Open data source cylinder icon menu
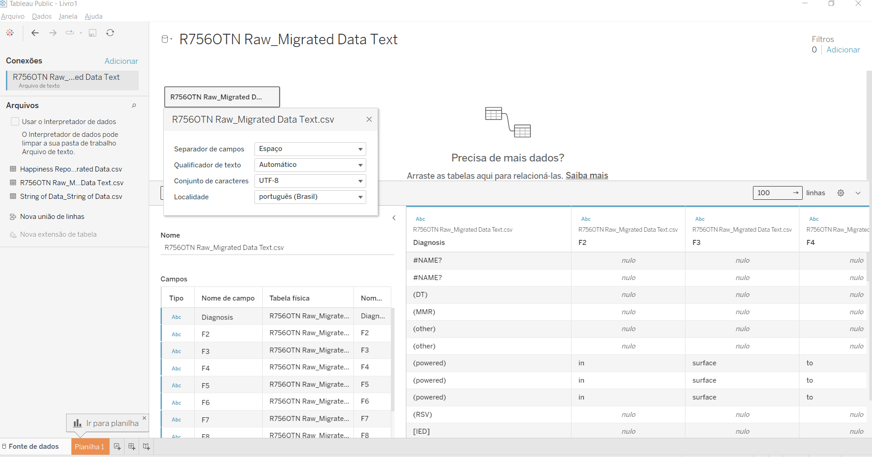The image size is (872, 457). coord(167,39)
